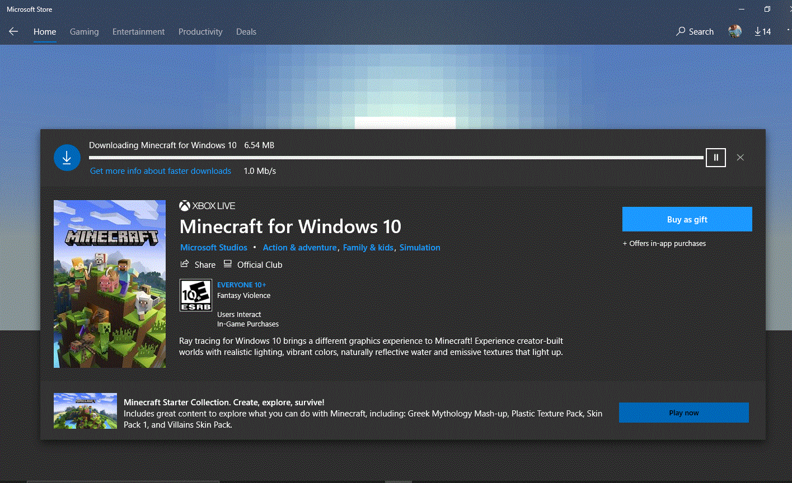Cancel the download with X icon
Image resolution: width=792 pixels, height=483 pixels.
pyautogui.click(x=740, y=158)
